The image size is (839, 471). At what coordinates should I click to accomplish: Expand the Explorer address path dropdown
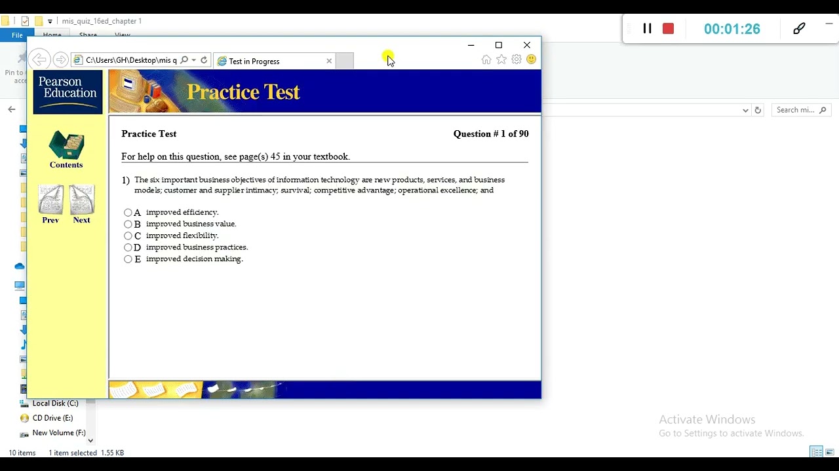[x=745, y=110]
